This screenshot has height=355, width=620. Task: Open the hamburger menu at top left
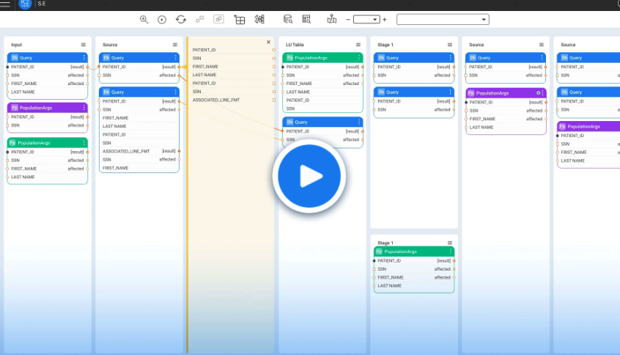(6, 4)
